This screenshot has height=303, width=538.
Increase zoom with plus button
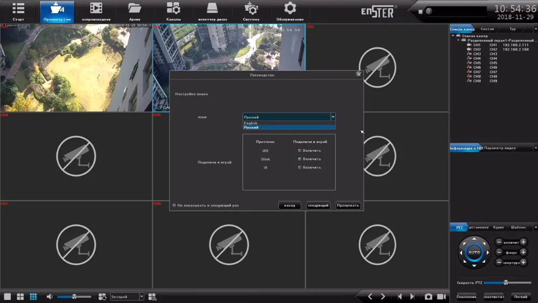click(x=523, y=242)
